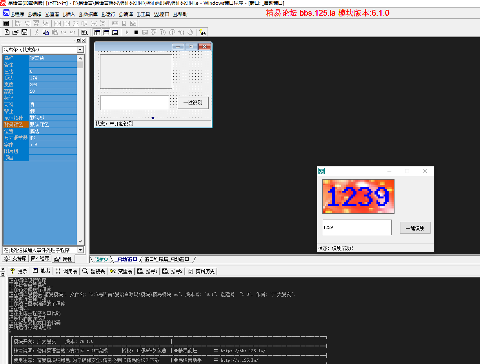Open the 状态条 component selector dropdown
The width and height of the screenshot is (480, 364).
tap(80, 50)
